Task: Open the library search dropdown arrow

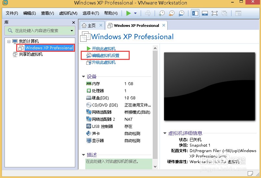Action: point(72,30)
